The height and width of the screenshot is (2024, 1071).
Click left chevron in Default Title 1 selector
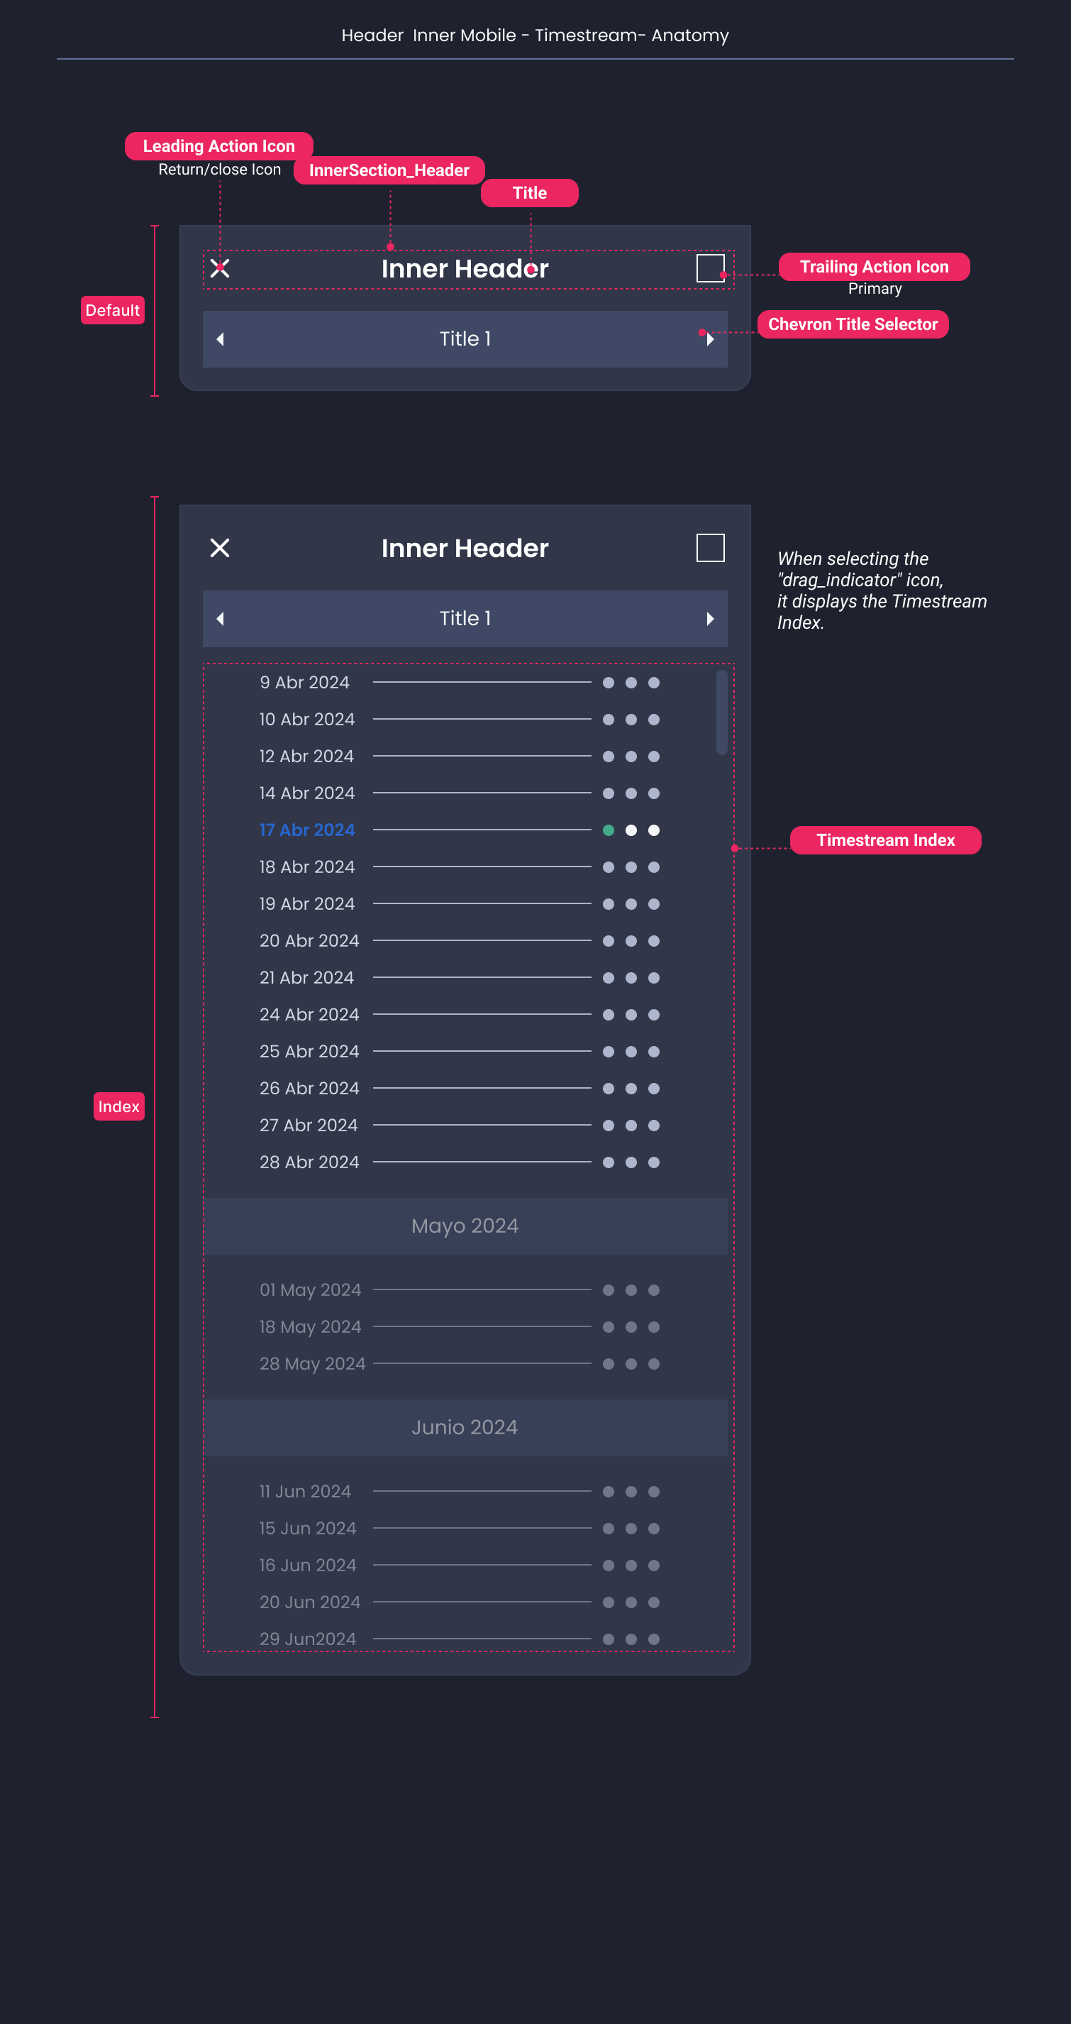220,339
